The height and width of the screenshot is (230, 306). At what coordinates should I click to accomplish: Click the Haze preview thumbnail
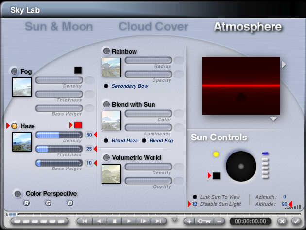22,142
